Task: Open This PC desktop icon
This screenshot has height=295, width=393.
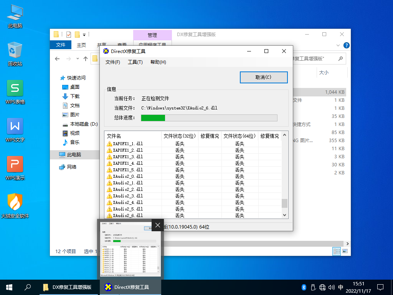Action: 15,16
